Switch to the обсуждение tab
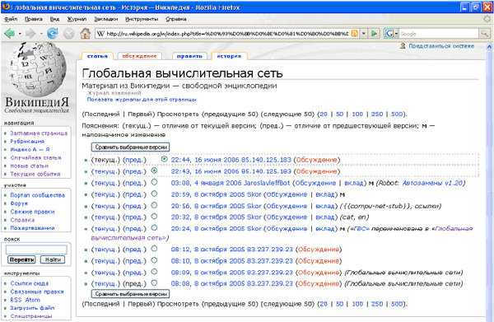 pyautogui.click(x=140, y=56)
